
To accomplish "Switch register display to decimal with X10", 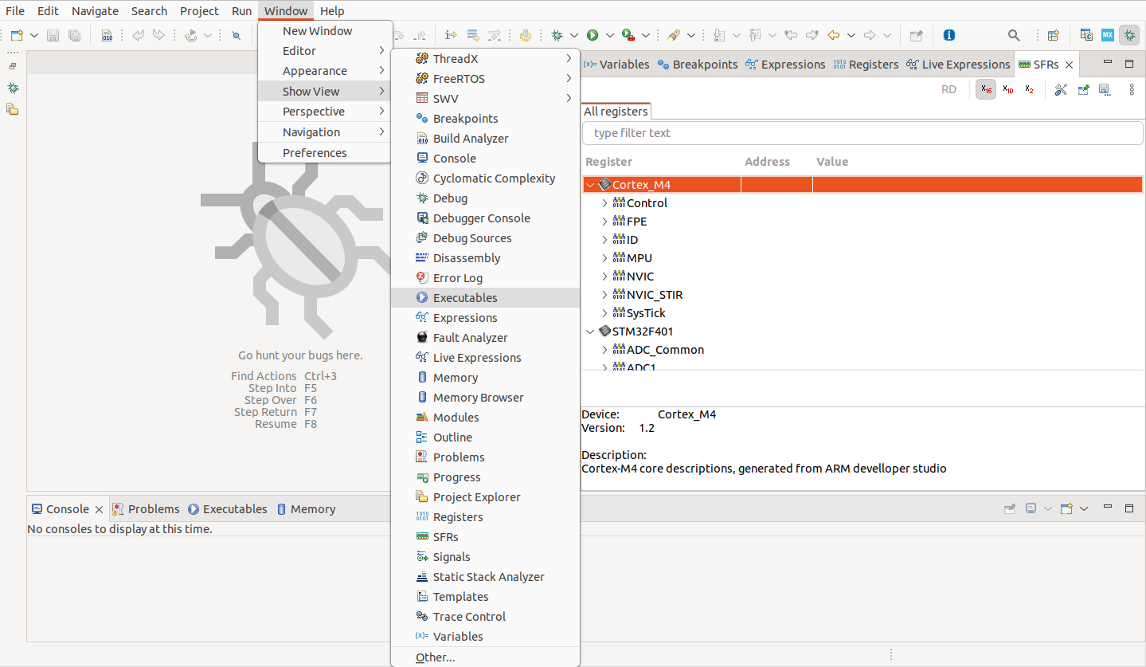I will [x=1007, y=89].
